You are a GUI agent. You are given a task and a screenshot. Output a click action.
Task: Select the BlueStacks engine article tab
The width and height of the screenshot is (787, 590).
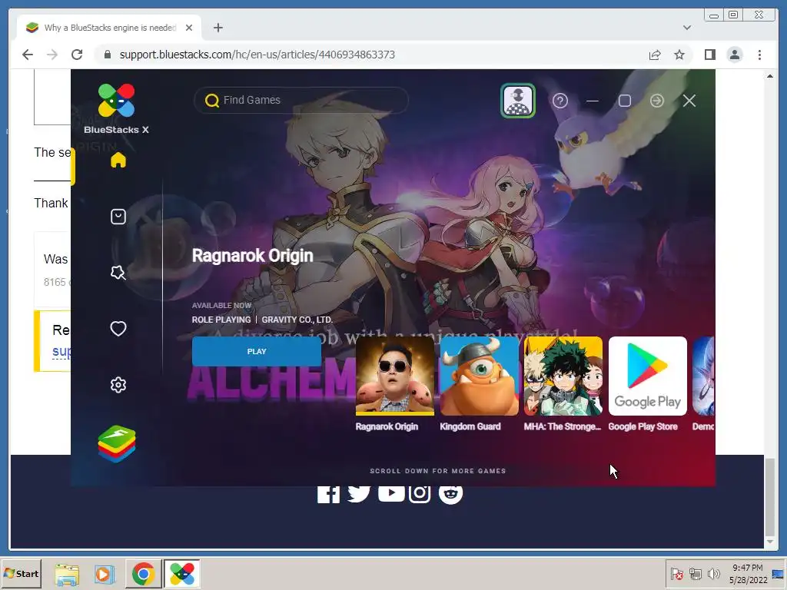(109, 28)
